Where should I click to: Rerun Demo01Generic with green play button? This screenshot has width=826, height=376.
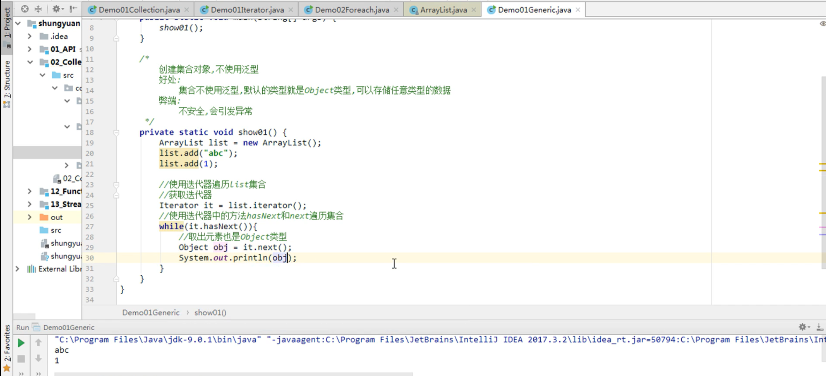[21, 343]
